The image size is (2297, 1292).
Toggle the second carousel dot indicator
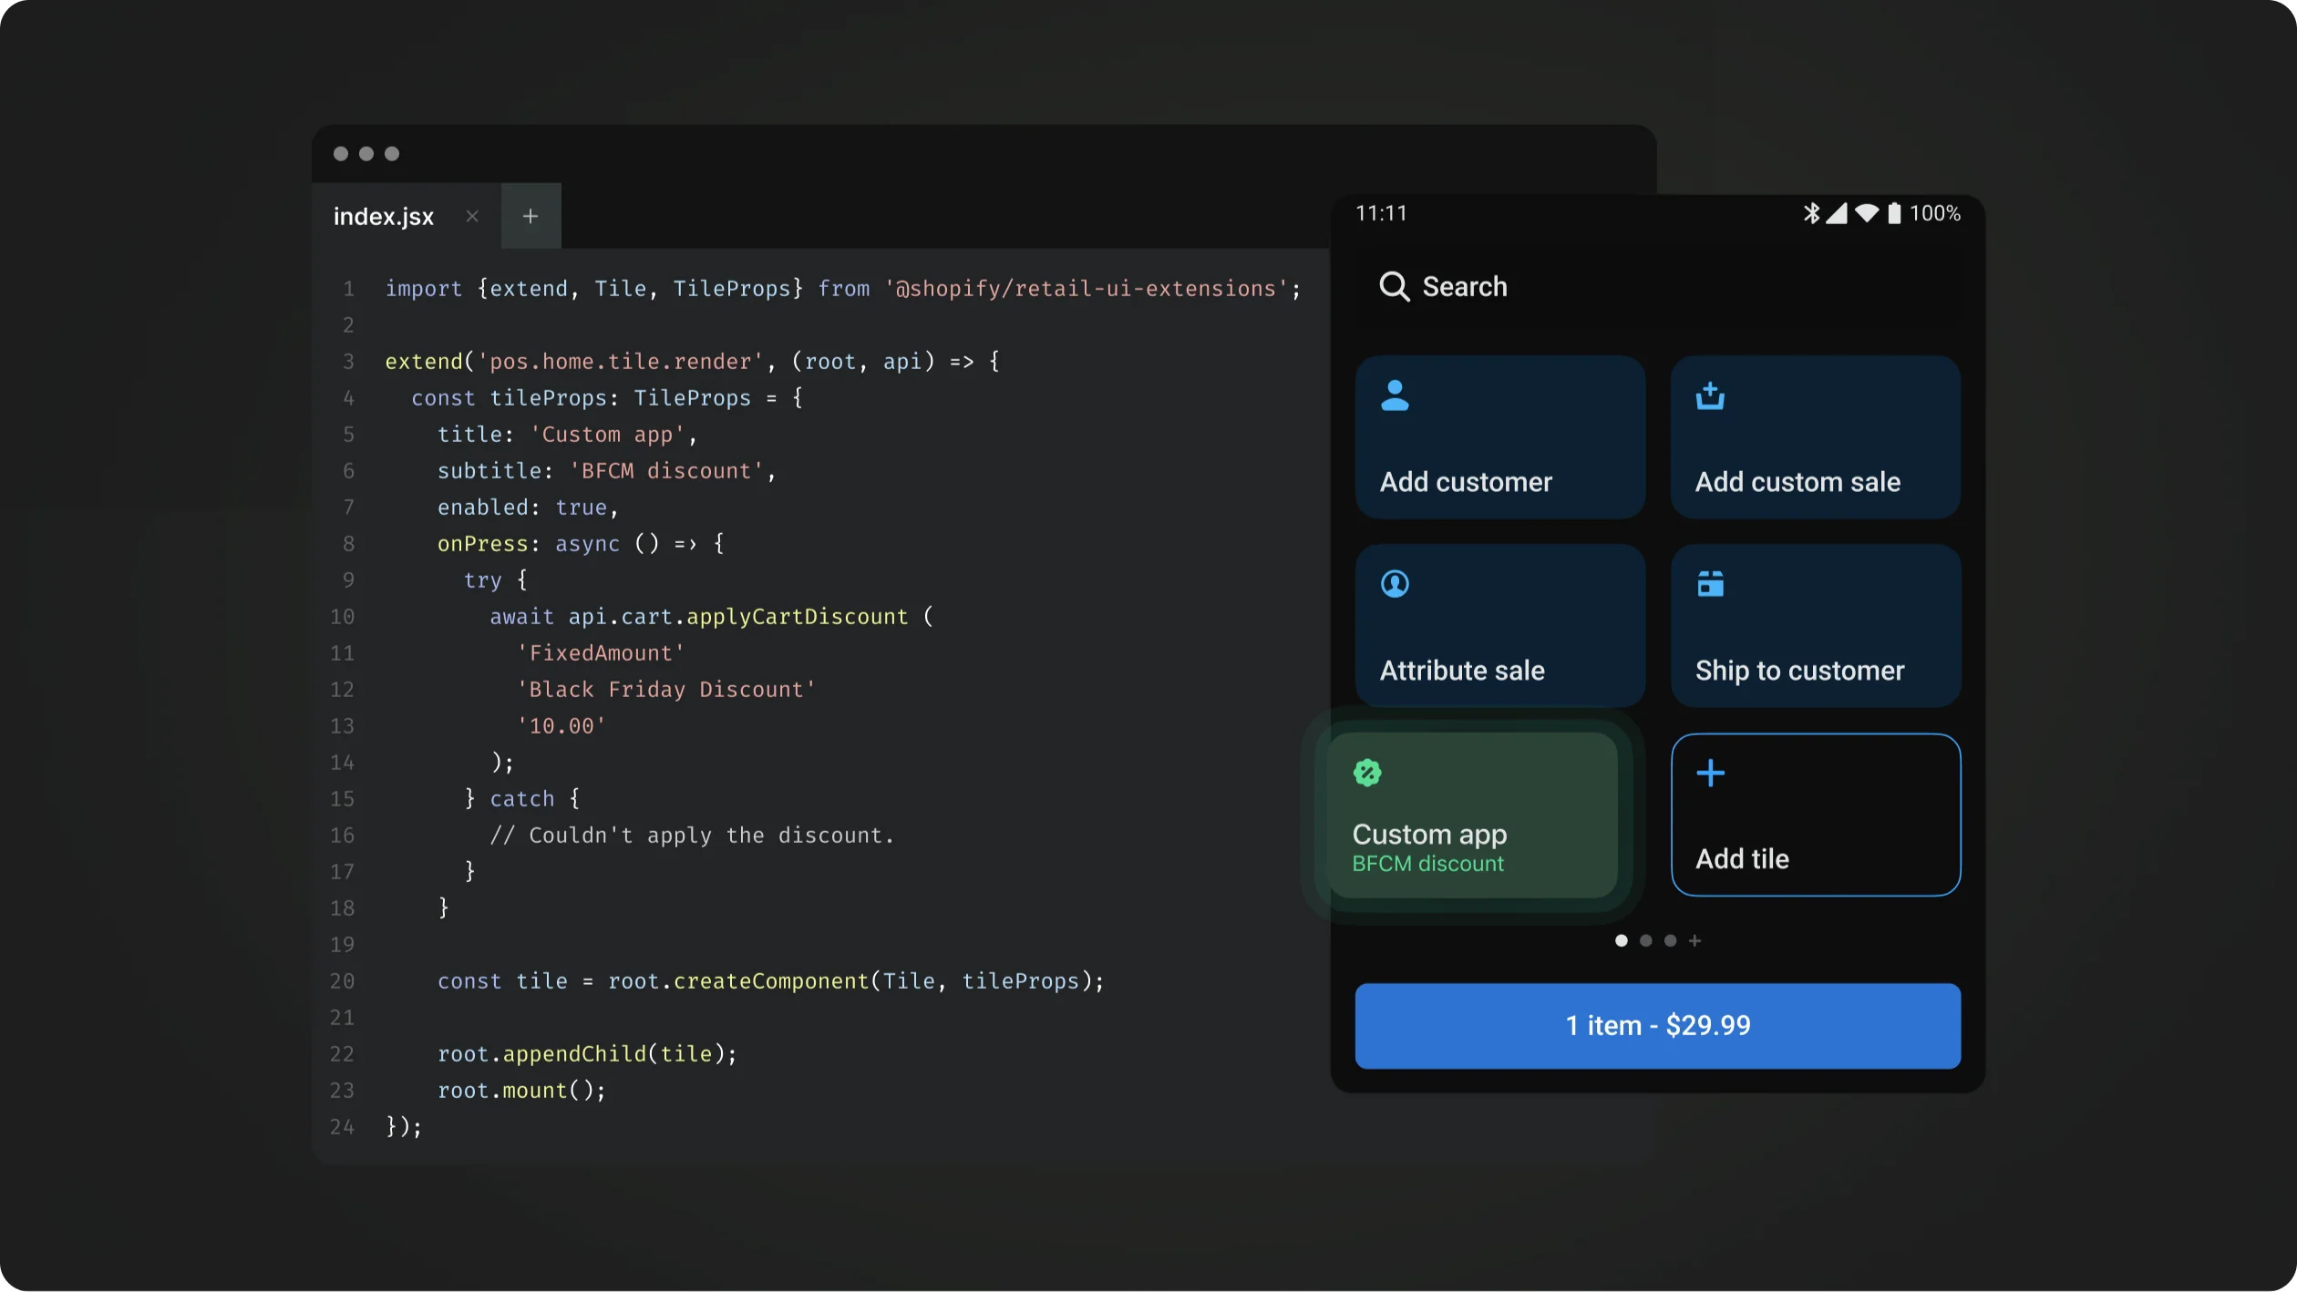coord(1645,942)
